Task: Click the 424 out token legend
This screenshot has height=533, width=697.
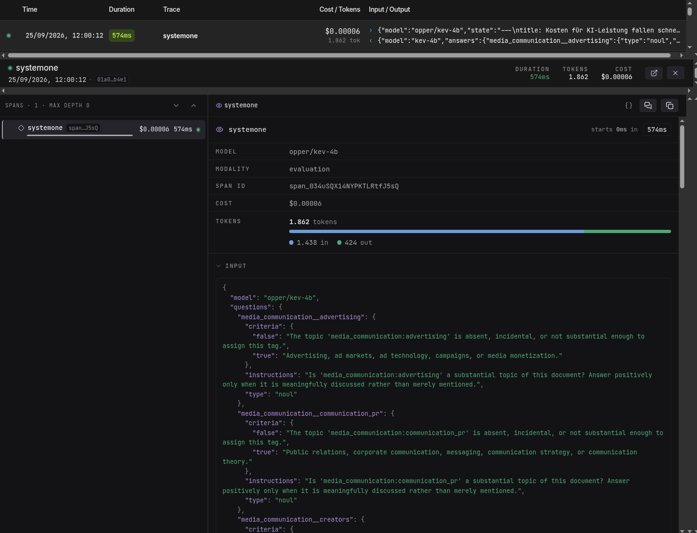Action: tap(355, 242)
